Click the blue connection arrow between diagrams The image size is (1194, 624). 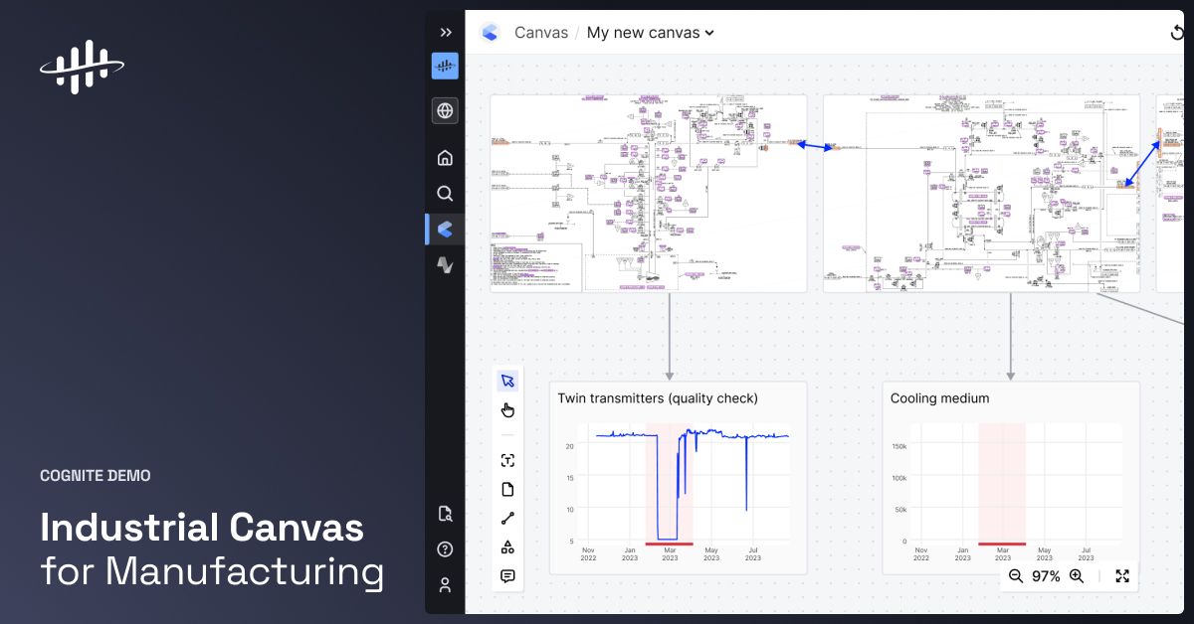(816, 146)
